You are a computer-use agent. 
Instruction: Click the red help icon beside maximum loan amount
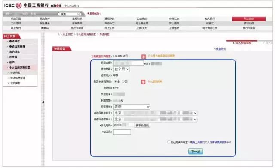pos(144,57)
